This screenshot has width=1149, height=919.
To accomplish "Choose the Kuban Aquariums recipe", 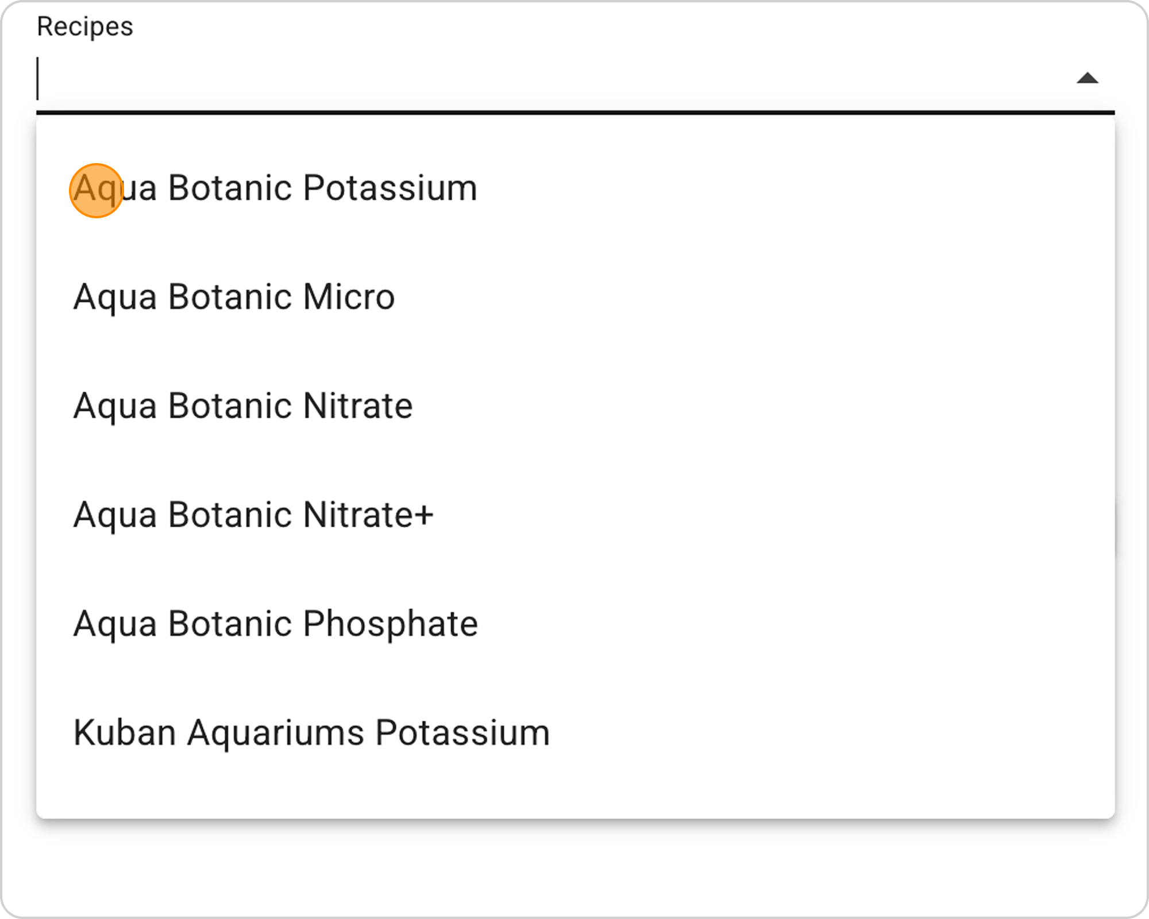I will 312,733.
